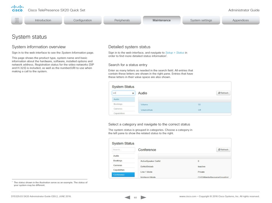Screen dimensions: 272x203
Task: Select Bookings category in upper panel
Action: (x=123, y=104)
